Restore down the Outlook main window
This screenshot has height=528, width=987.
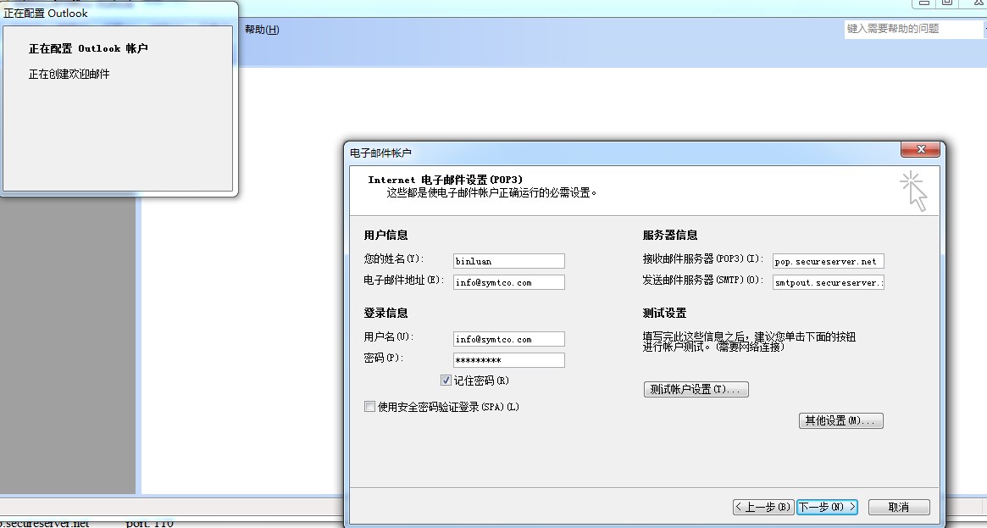coord(946,3)
